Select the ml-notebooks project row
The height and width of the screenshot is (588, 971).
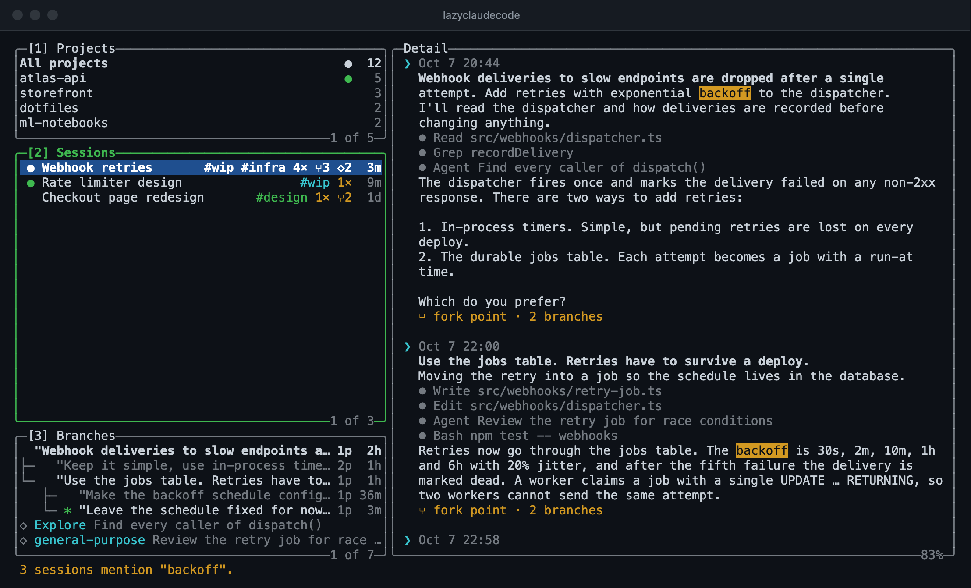pos(200,123)
